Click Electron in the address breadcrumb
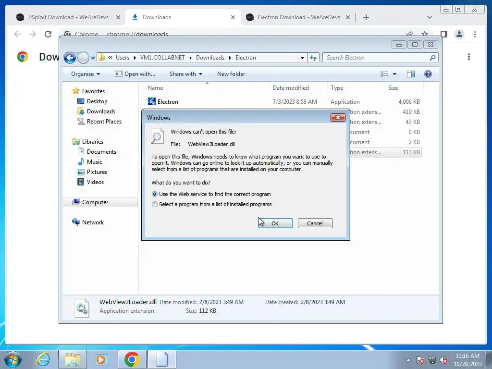The image size is (492, 369). pyautogui.click(x=246, y=58)
